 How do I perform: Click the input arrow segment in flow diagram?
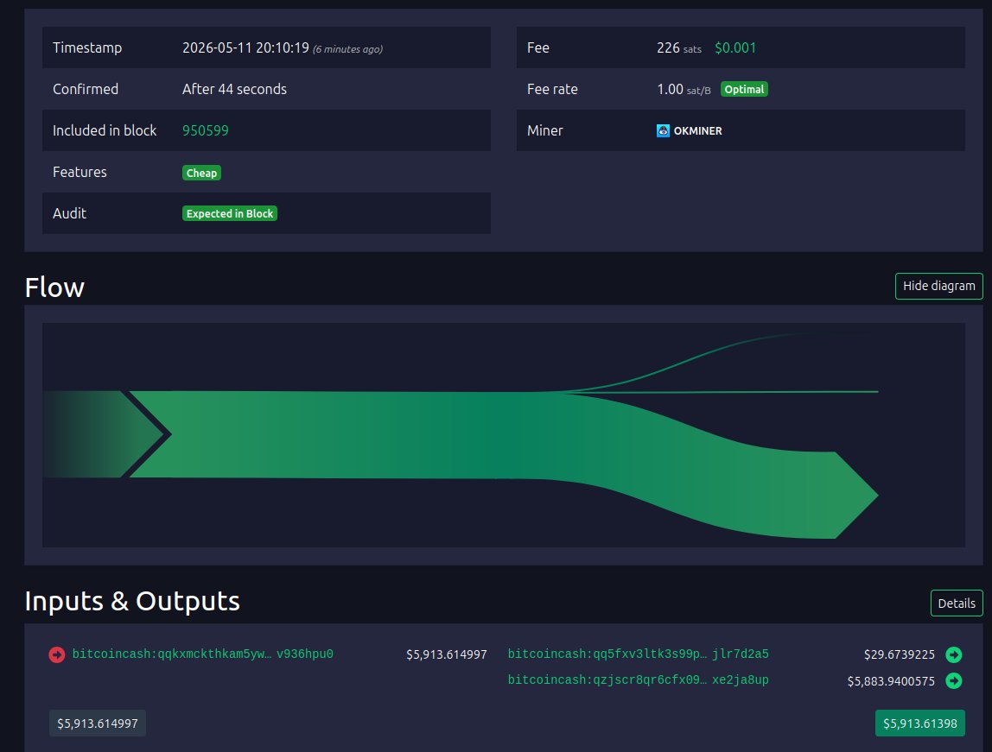click(105, 434)
